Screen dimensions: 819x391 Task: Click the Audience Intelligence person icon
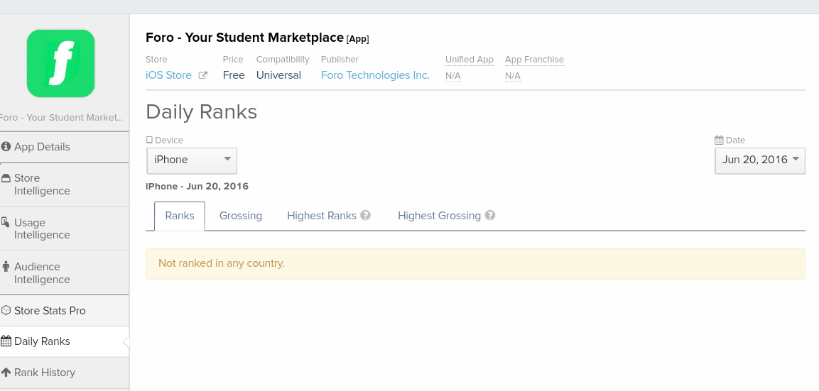6,267
